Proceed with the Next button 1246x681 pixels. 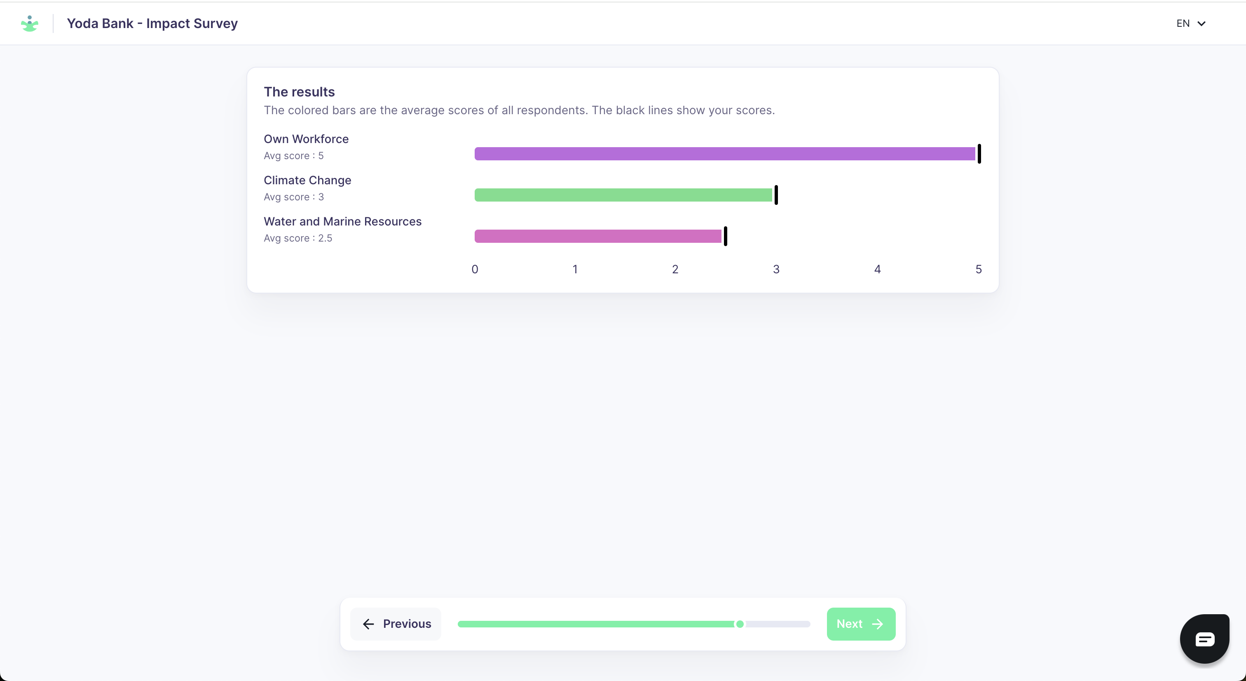pos(860,624)
